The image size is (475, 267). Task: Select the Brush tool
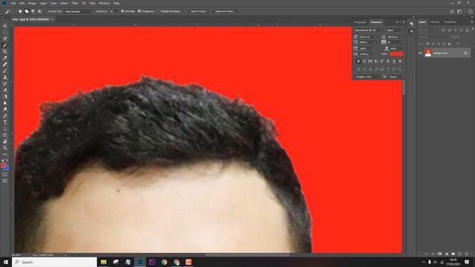[5, 71]
